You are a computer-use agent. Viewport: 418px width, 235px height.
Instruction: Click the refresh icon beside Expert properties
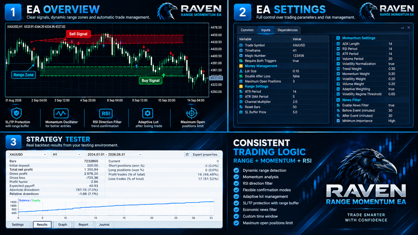point(187,155)
